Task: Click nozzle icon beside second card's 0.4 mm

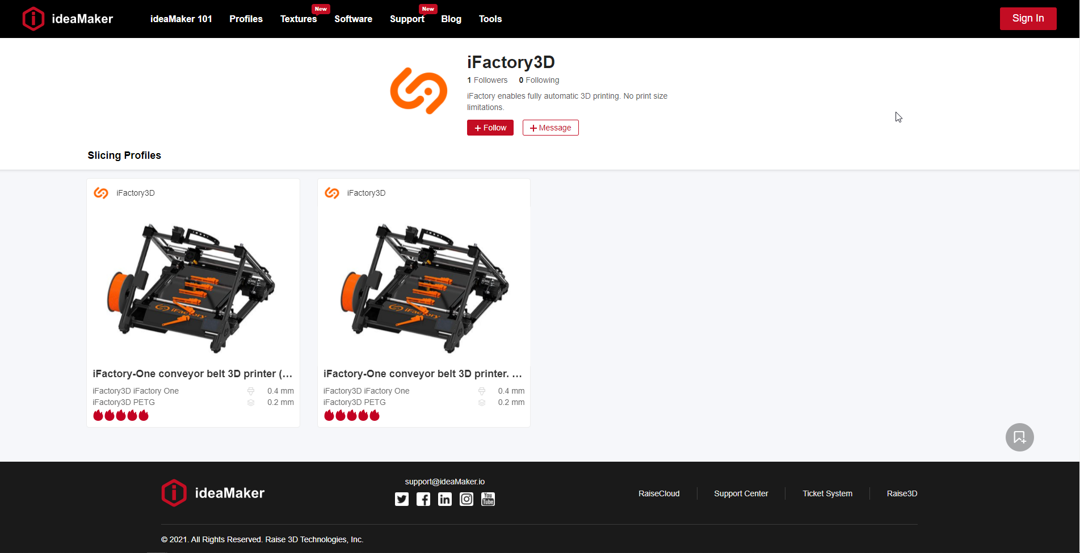Action: (482, 391)
